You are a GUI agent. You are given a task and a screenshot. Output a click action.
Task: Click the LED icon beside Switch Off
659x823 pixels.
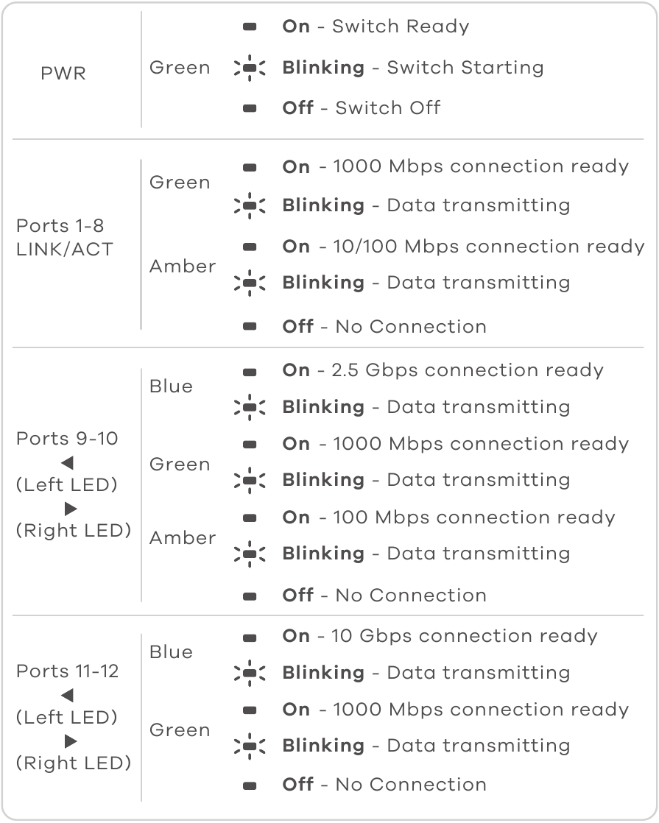pos(250,108)
